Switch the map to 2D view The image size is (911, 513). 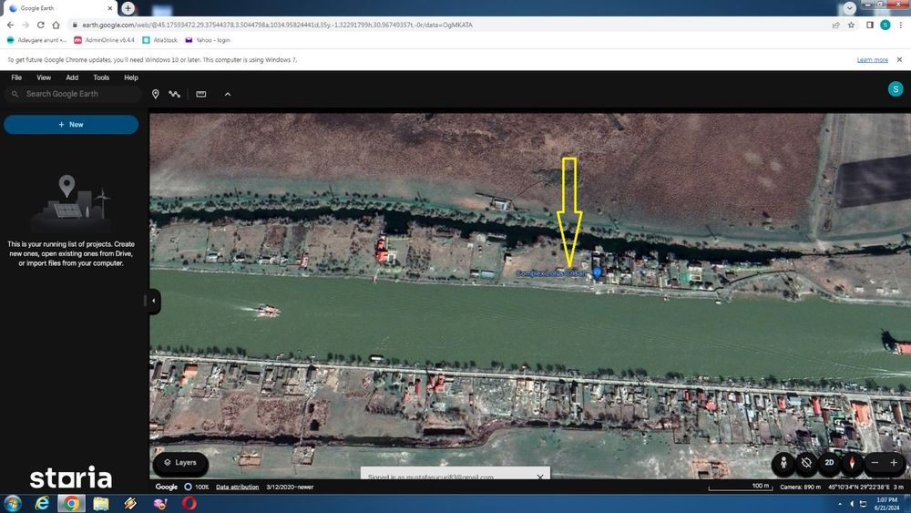(829, 463)
